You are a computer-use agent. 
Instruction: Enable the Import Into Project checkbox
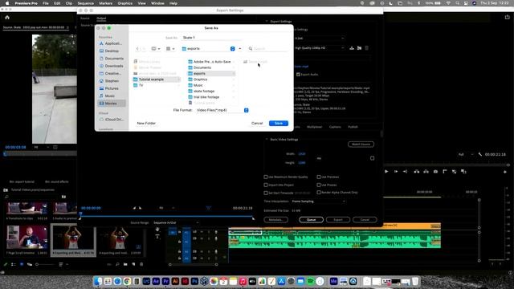(x=266, y=185)
